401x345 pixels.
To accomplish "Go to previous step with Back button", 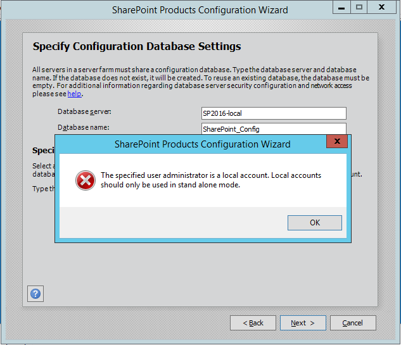I will [253, 323].
